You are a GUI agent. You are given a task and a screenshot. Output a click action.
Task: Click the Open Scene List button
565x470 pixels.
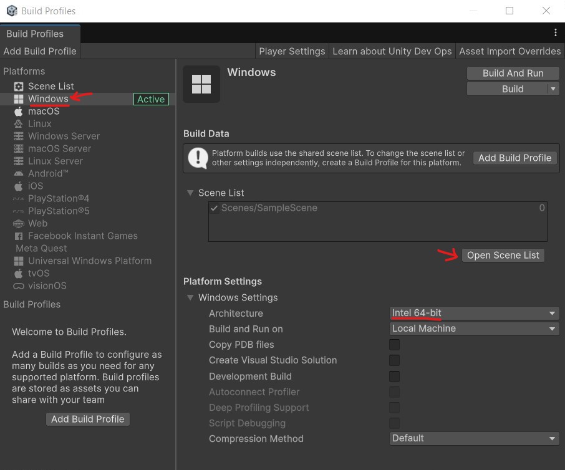[503, 256]
